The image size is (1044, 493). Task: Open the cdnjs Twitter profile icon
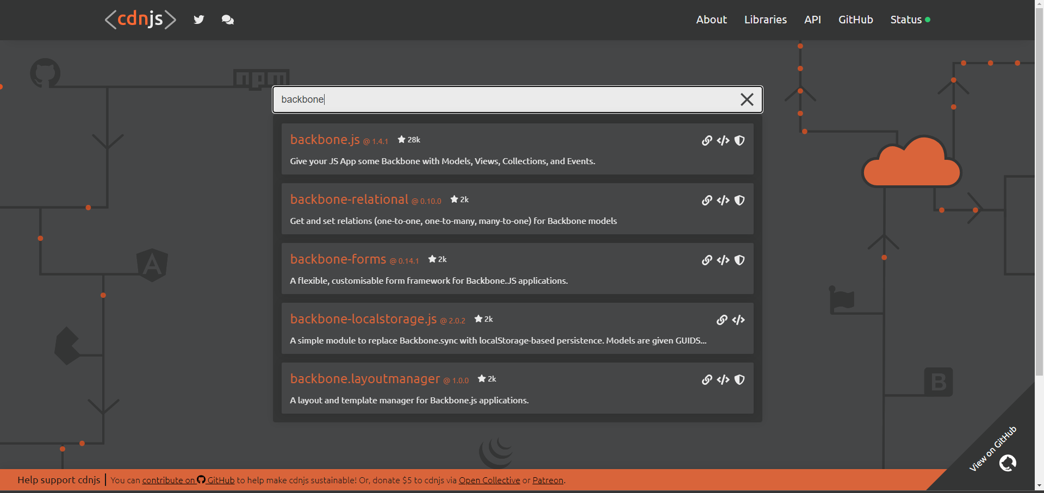pos(198,19)
